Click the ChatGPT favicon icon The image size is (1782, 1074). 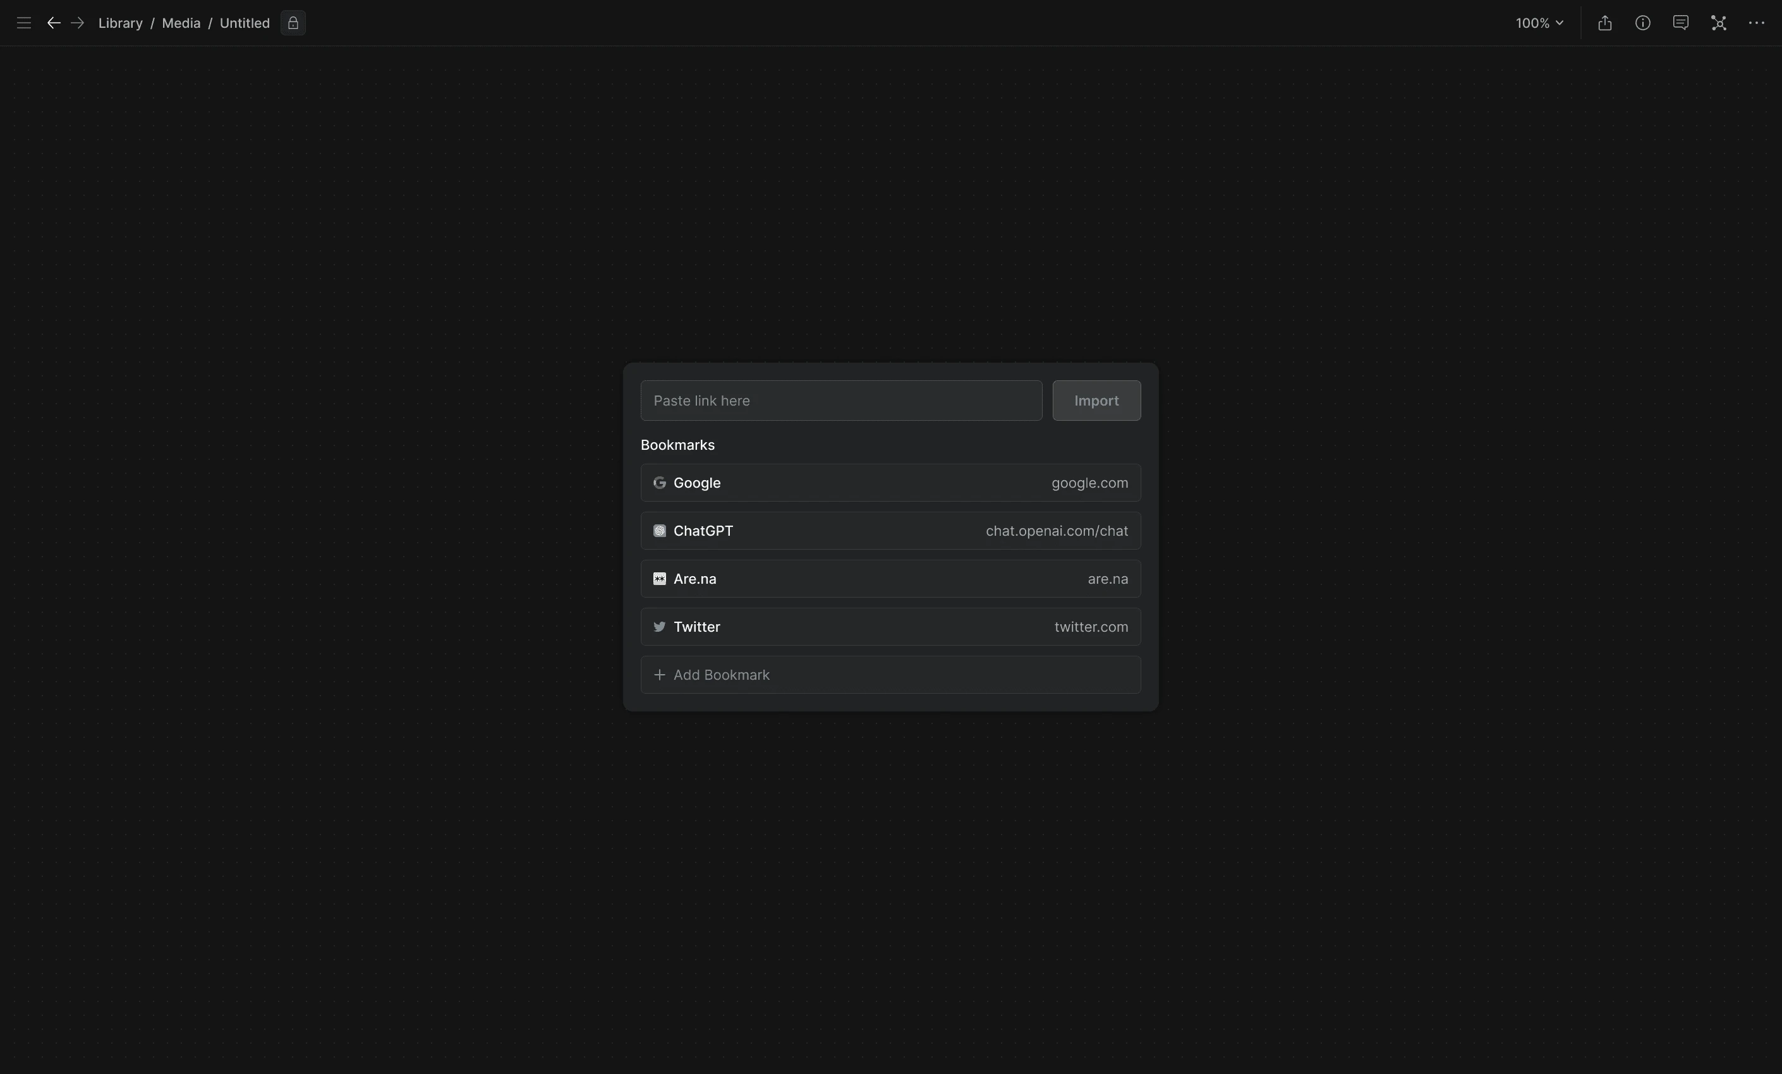tap(660, 531)
